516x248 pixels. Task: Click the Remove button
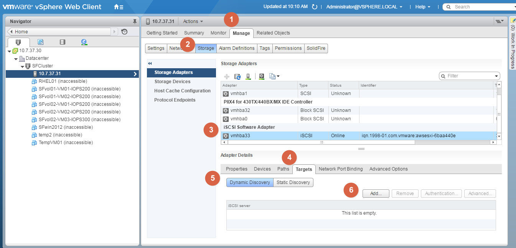(405, 194)
